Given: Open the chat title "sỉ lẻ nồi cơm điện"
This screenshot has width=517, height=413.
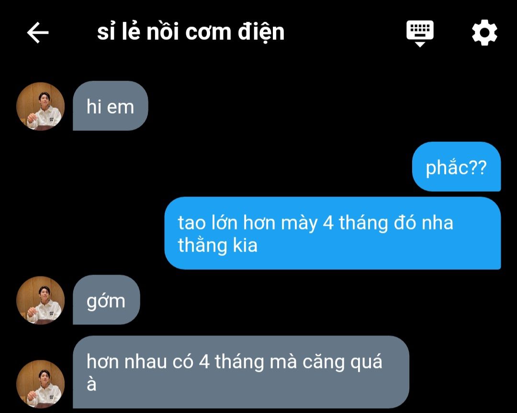Looking at the screenshot, I should pyautogui.click(x=191, y=33).
